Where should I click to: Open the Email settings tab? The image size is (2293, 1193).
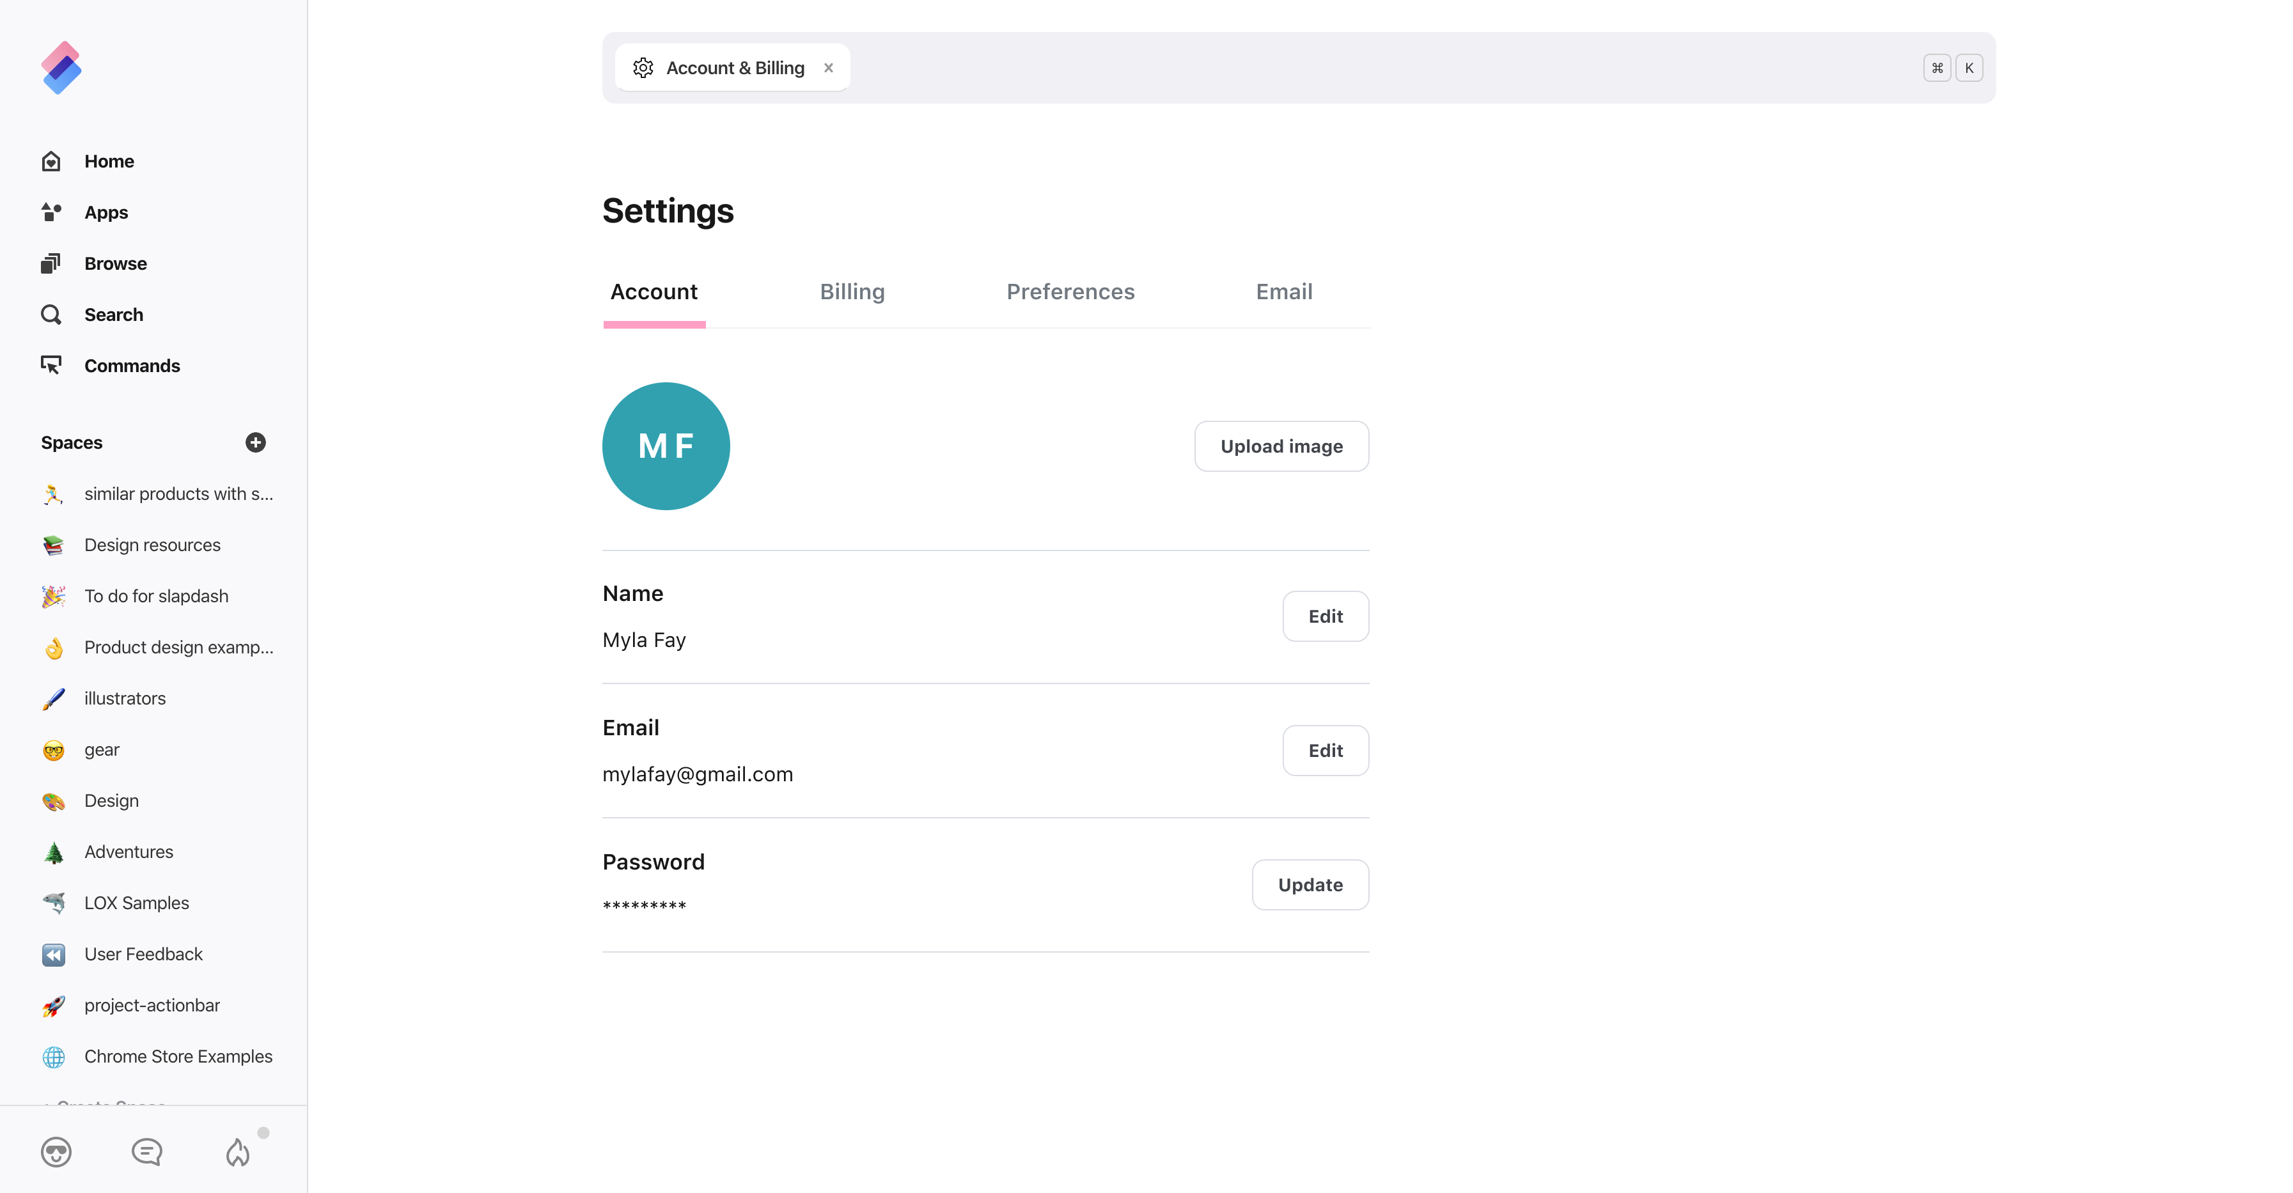click(1283, 292)
